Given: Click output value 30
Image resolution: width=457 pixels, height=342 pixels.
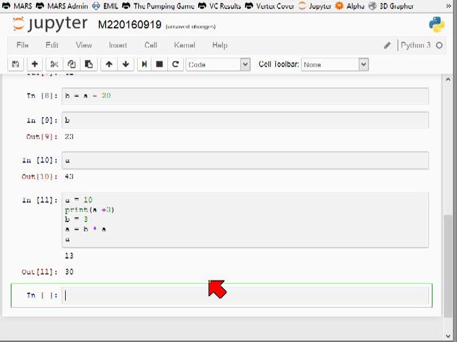Looking at the screenshot, I should 69,272.
